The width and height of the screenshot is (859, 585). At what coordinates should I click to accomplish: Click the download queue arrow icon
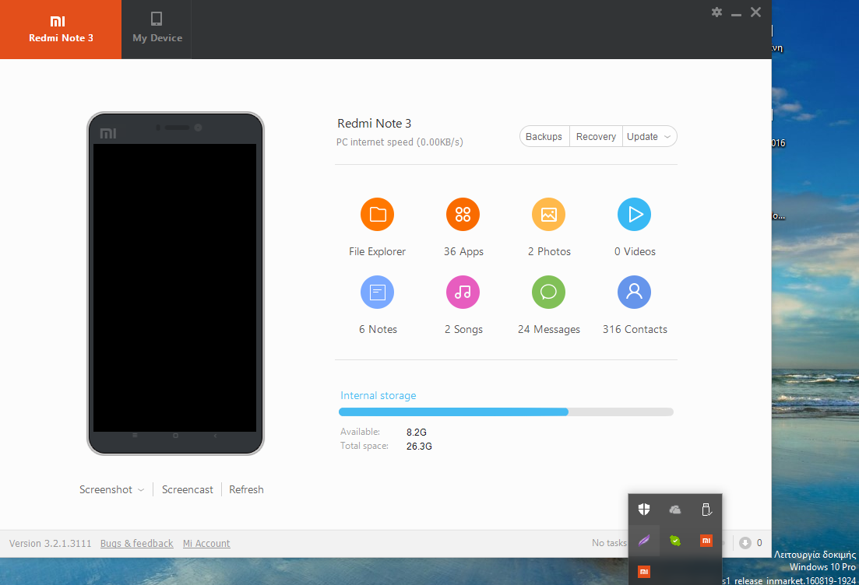pos(745,543)
